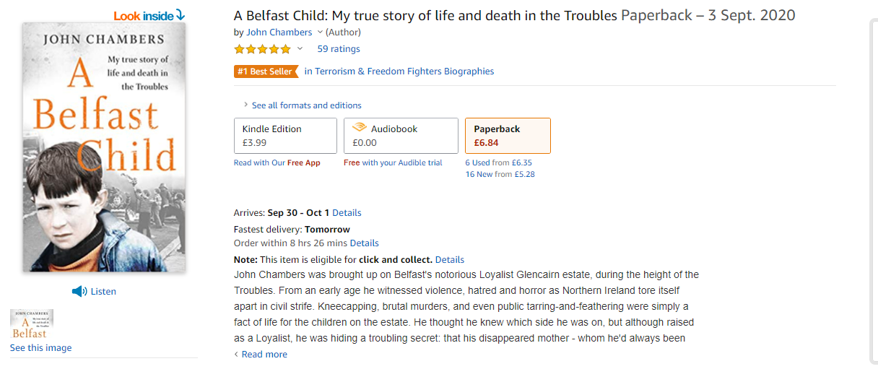The width and height of the screenshot is (878, 369).
Task: Click the 6 Used from £6.35 link
Action: coord(498,163)
